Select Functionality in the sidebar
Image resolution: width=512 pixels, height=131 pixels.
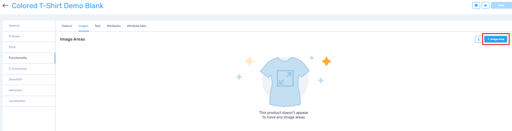(18, 58)
